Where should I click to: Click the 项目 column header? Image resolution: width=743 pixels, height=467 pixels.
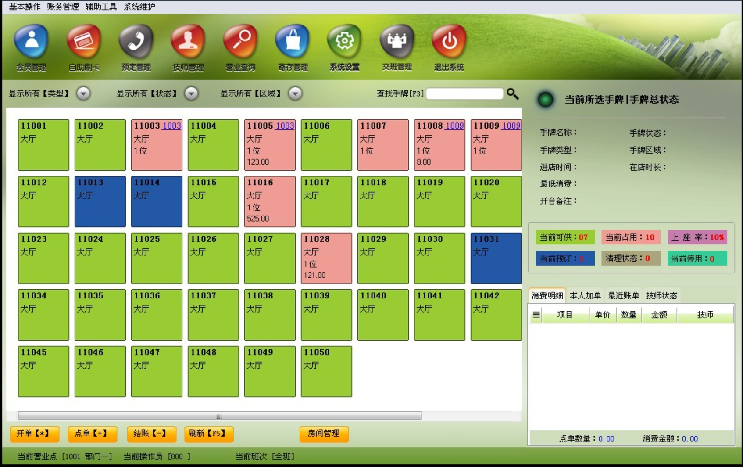point(565,315)
